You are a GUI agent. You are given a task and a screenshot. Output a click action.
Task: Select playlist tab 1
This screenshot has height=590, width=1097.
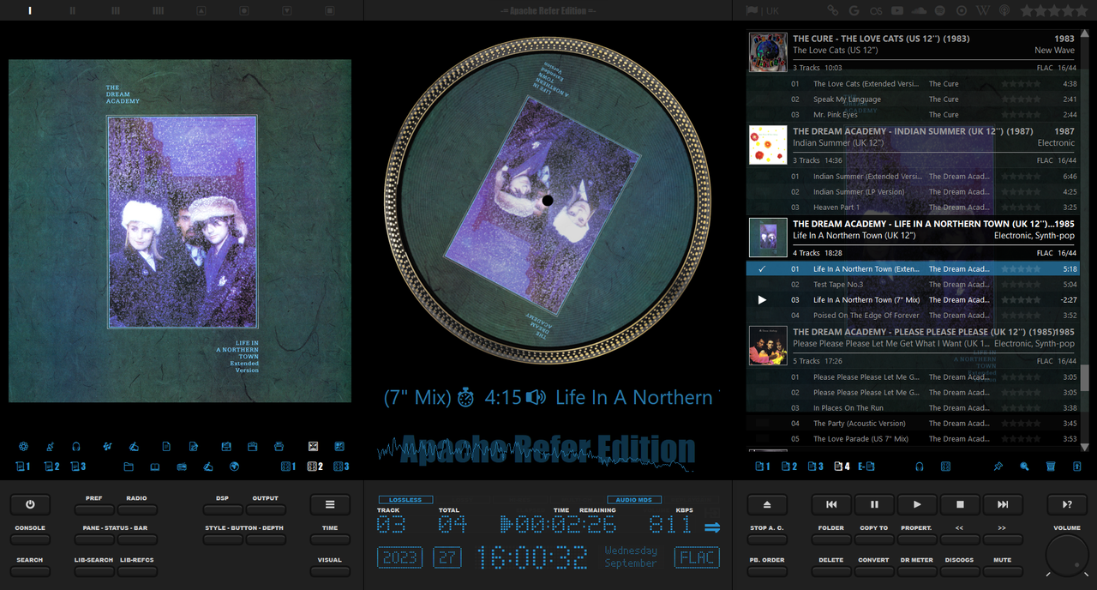(762, 467)
